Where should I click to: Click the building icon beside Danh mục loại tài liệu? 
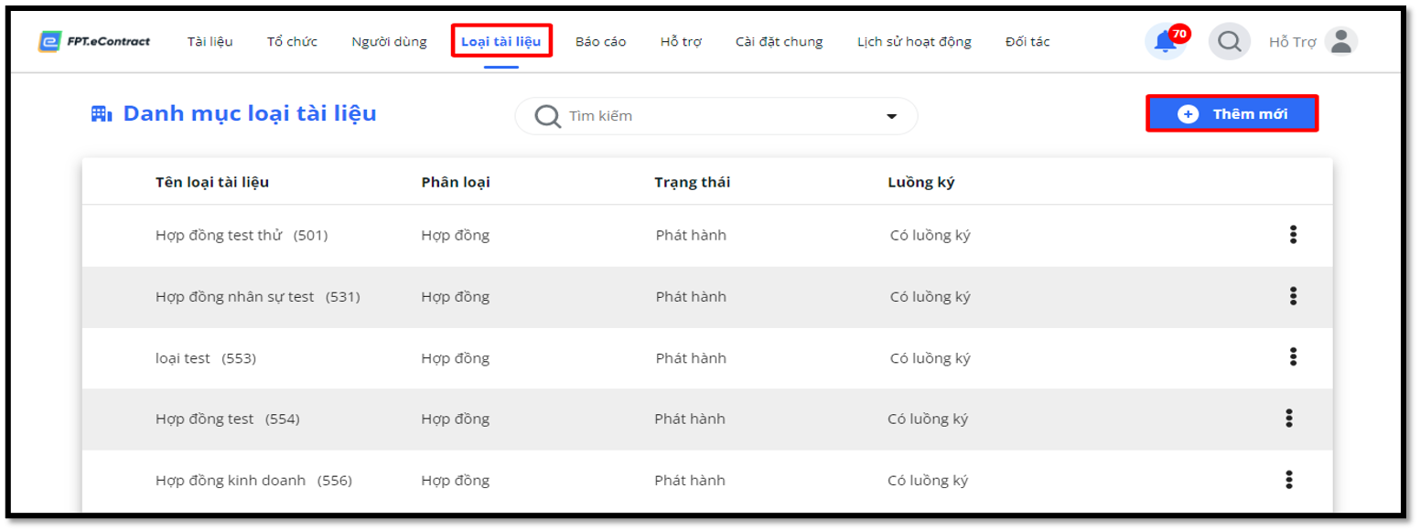point(101,114)
